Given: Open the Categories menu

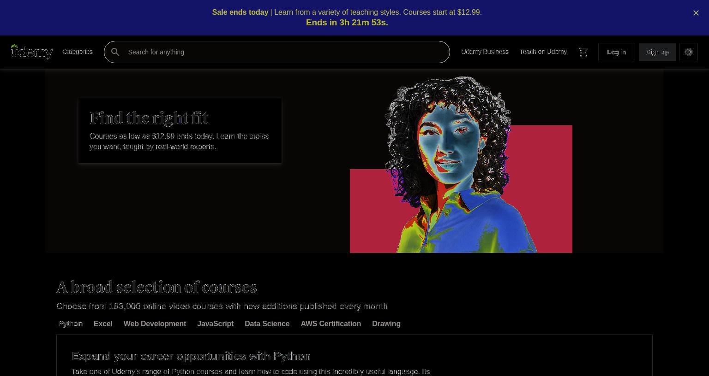Looking at the screenshot, I should pos(78,52).
